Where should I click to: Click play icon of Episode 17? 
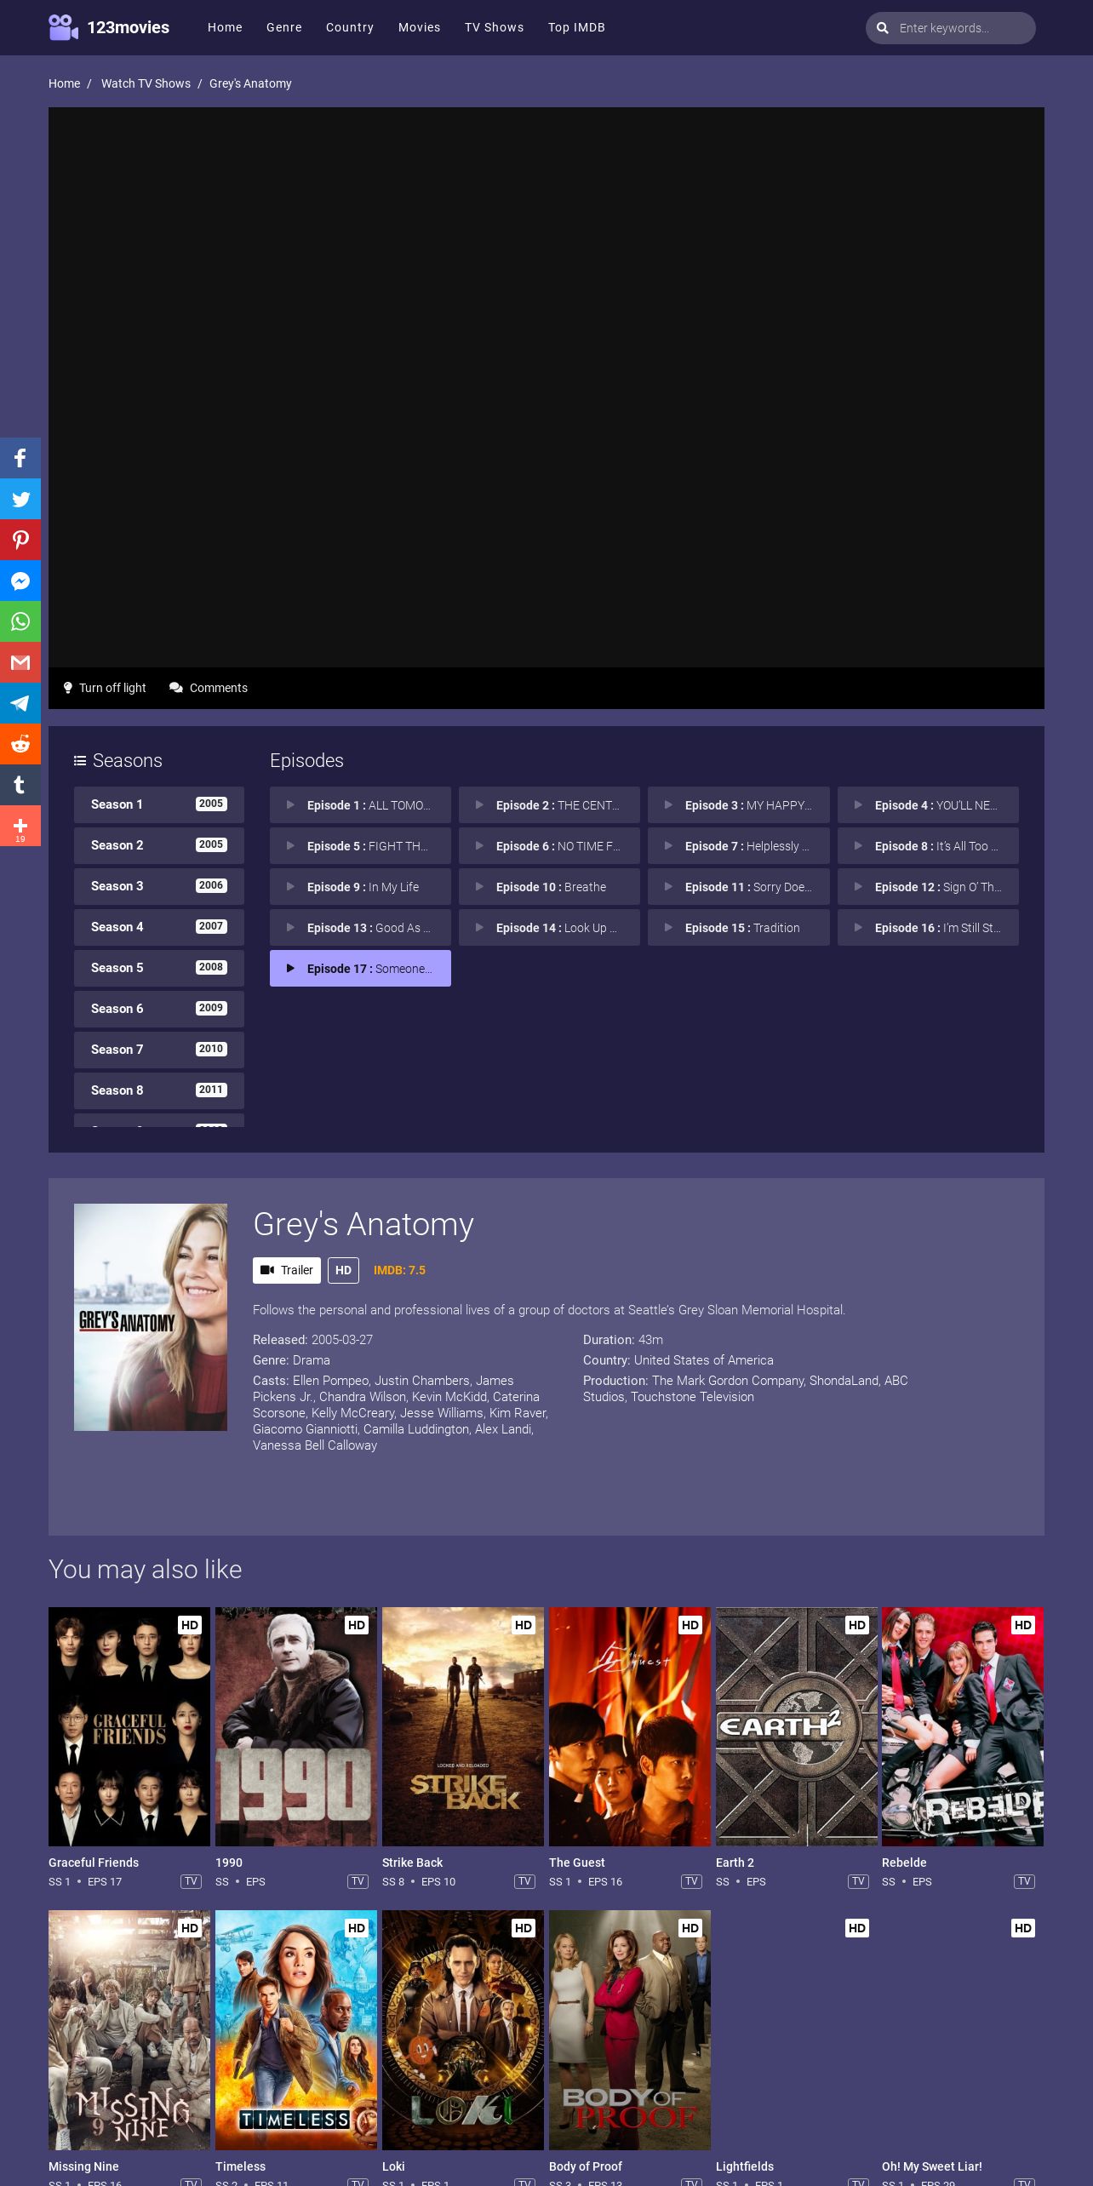290,968
